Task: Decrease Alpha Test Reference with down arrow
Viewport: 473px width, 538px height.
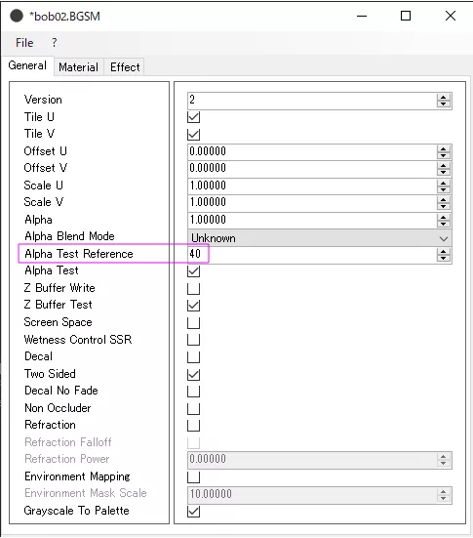Action: click(443, 258)
